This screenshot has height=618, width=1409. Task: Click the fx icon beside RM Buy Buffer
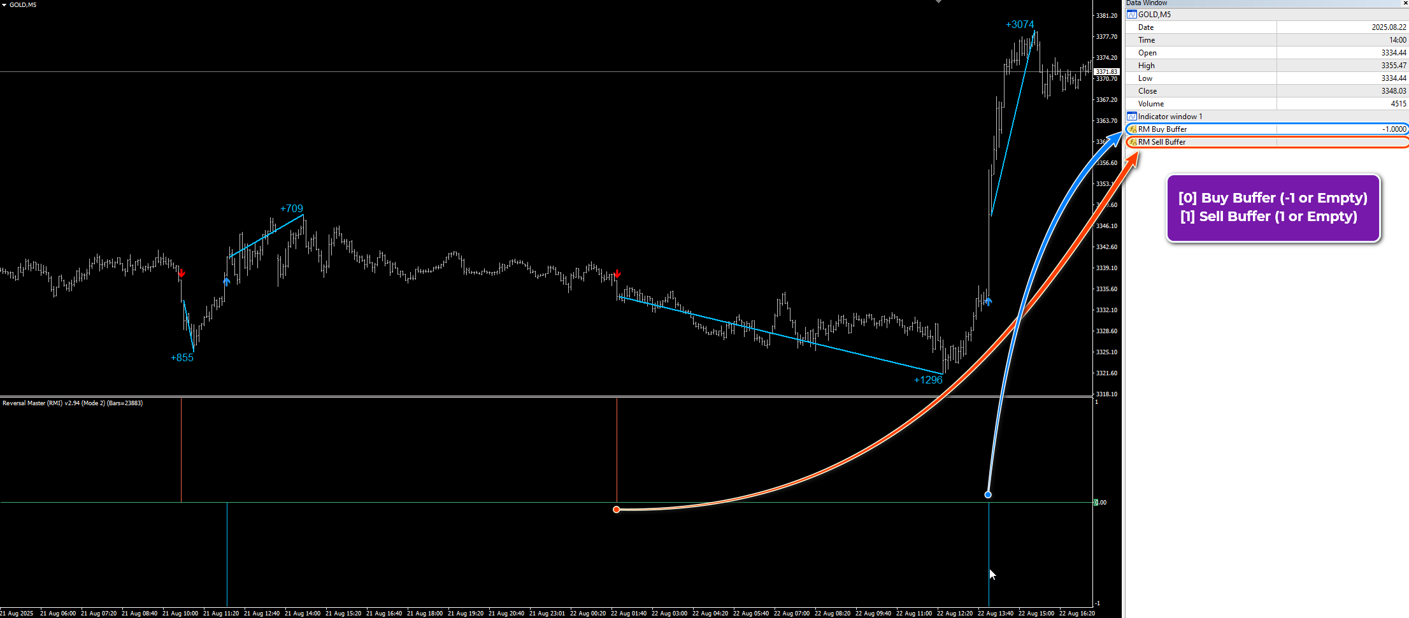tap(1132, 129)
